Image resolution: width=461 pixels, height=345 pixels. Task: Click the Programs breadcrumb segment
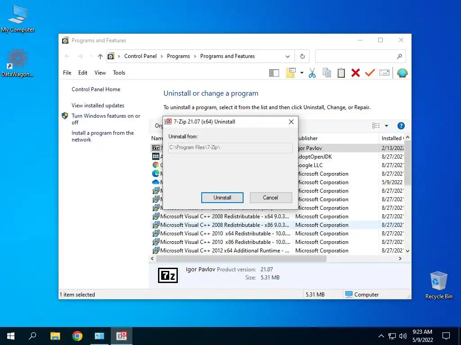(178, 56)
